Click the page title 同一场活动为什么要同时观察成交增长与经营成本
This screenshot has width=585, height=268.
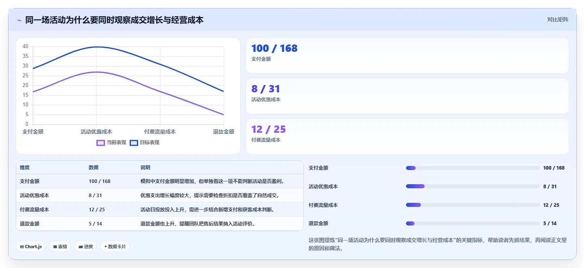click(114, 20)
